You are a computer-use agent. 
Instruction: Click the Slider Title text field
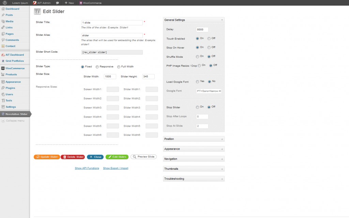tap(112, 23)
